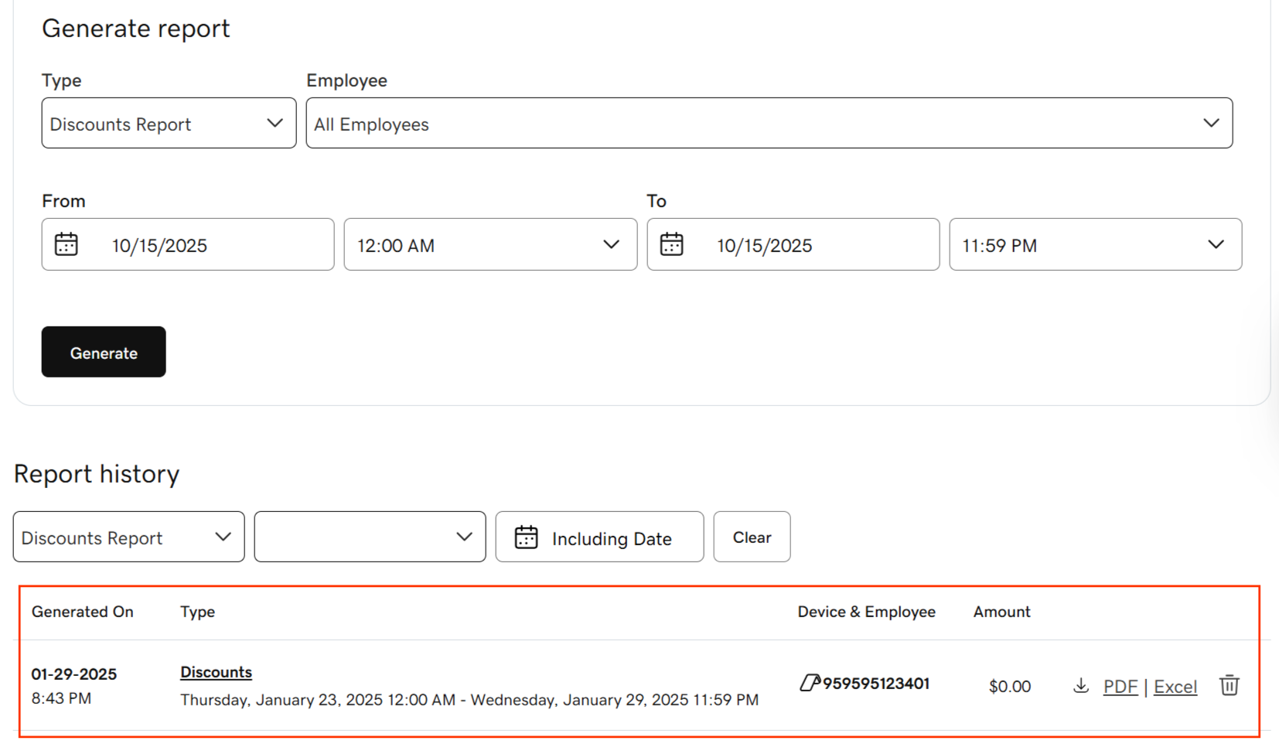Screen dimensions: 1279x744
Task: Click the Generate button
Action: (103, 352)
